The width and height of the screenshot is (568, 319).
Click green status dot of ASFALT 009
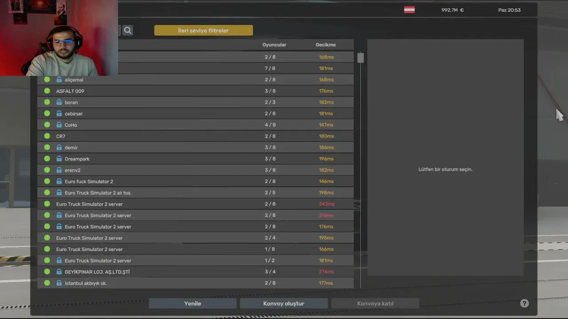coord(47,91)
